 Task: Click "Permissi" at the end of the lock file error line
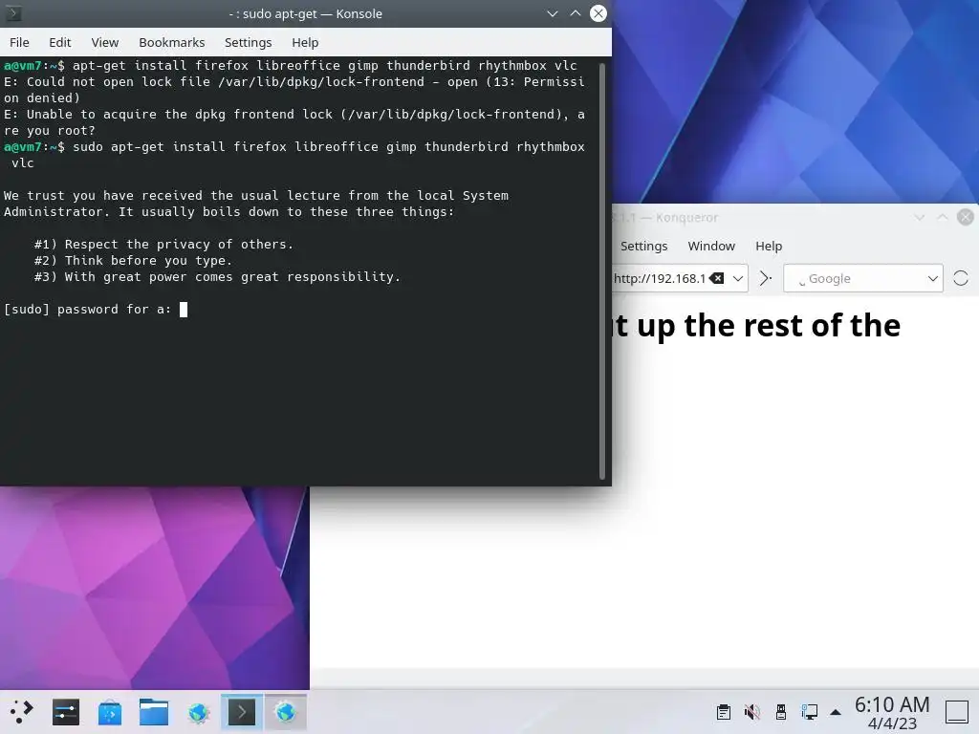(x=554, y=82)
